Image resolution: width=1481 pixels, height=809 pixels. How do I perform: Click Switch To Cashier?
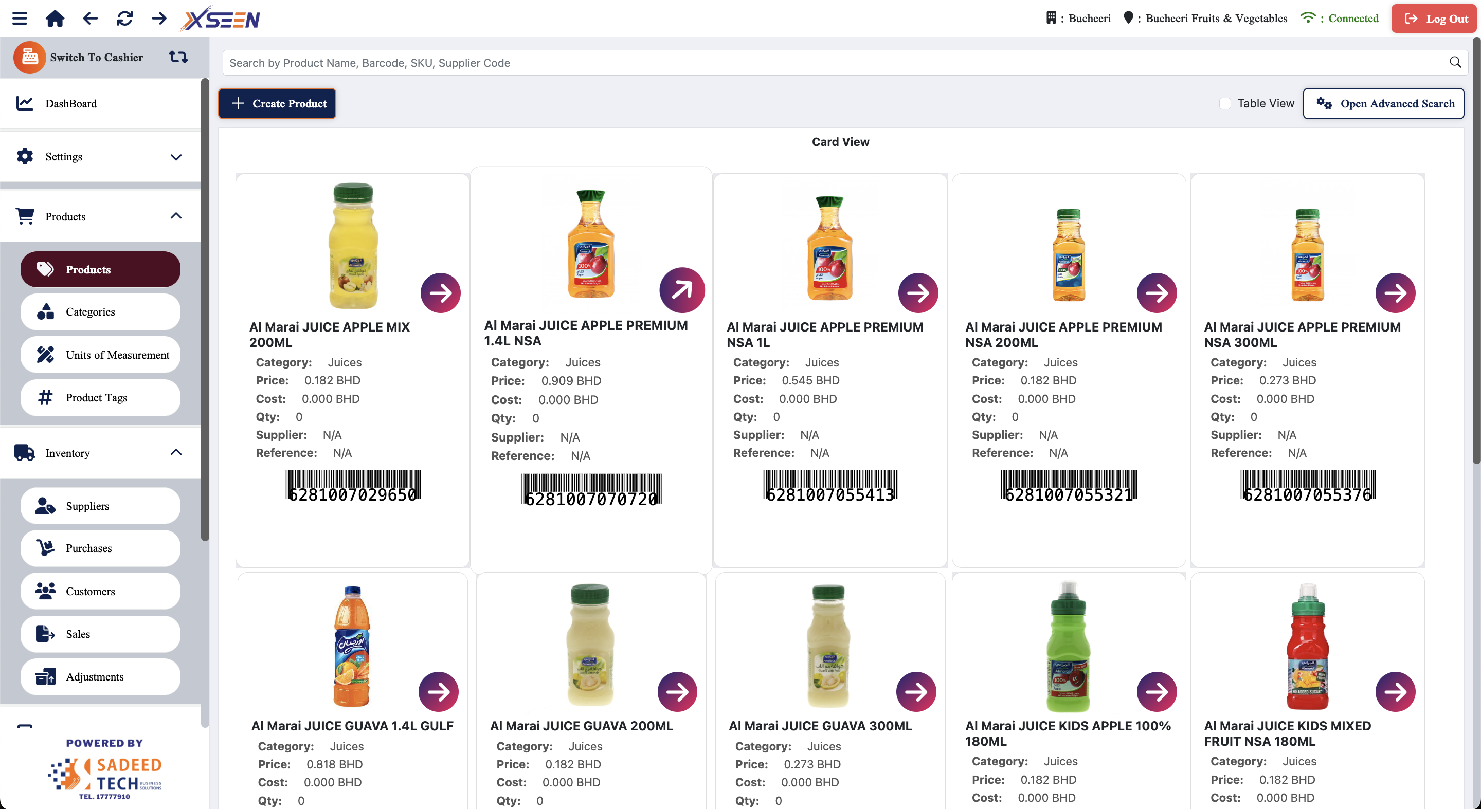[97, 57]
